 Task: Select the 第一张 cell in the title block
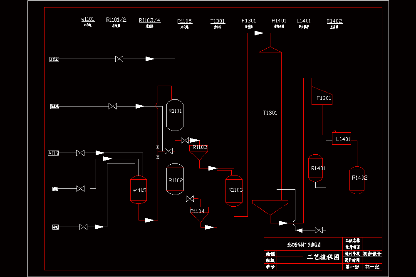[352, 267]
